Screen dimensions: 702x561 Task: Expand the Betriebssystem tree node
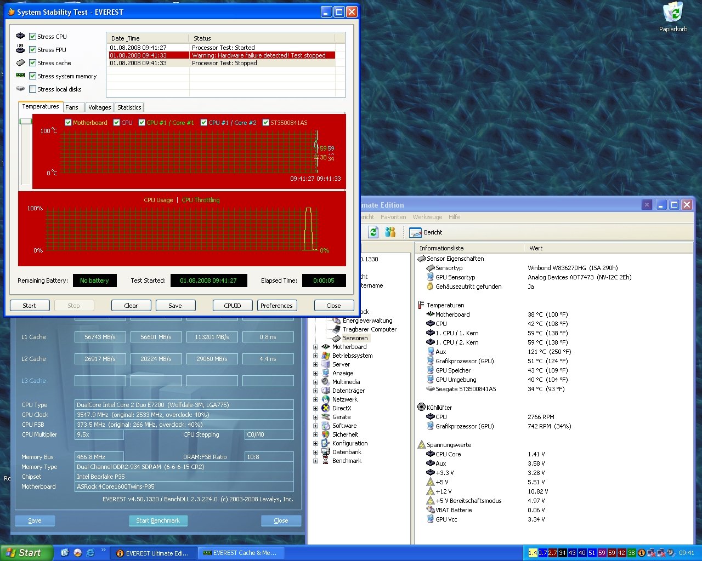[315, 356]
